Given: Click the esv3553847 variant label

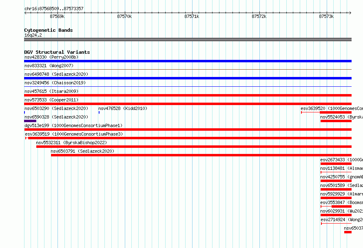Looking at the screenshot, I should coord(342,202).
